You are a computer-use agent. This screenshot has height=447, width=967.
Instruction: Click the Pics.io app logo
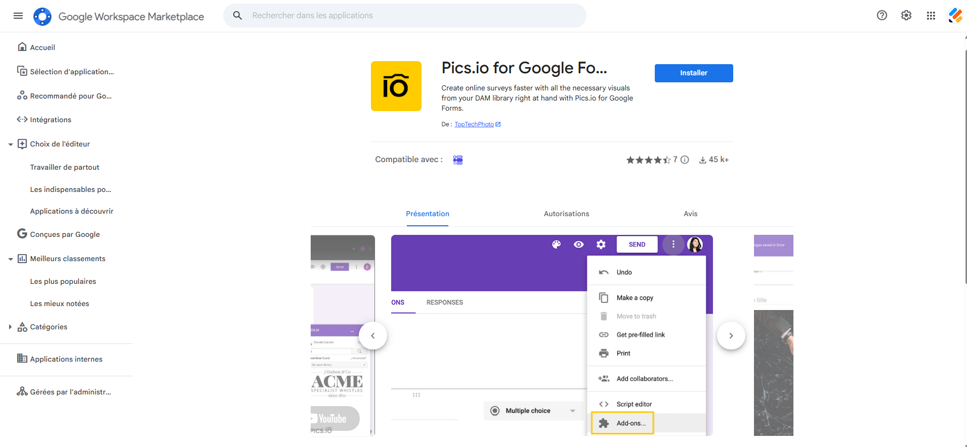click(396, 86)
